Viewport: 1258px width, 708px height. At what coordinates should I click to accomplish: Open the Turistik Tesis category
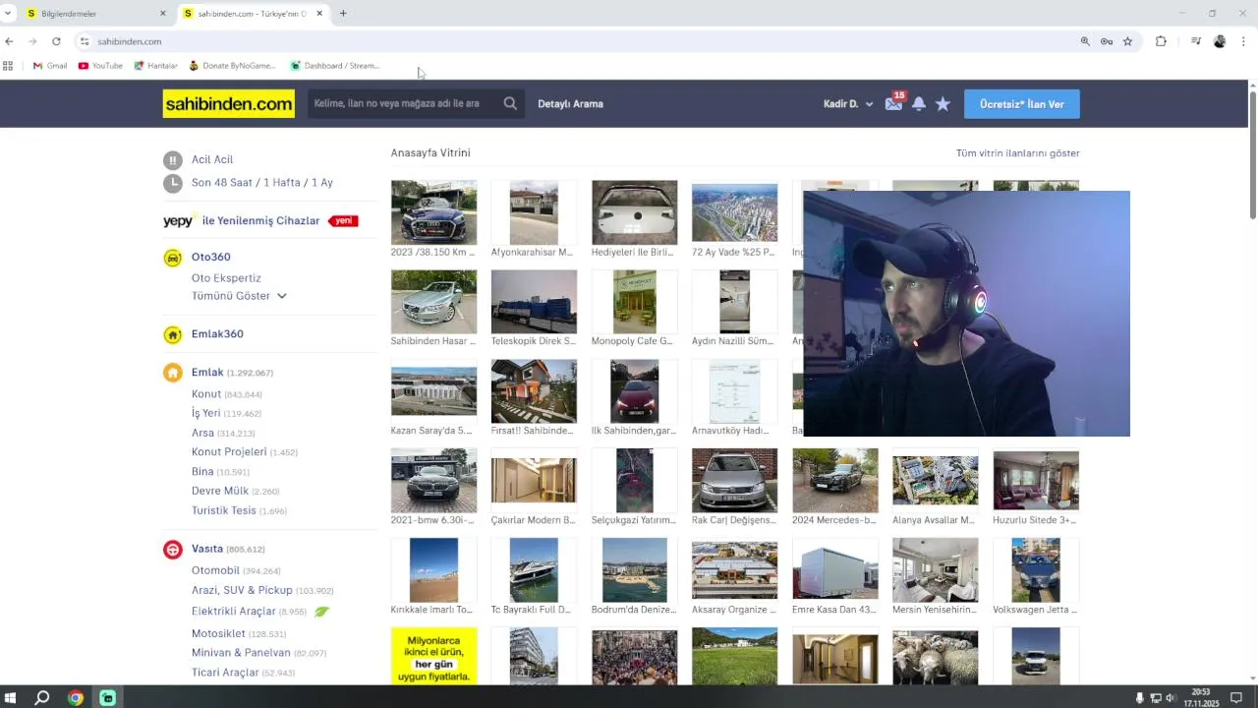pyautogui.click(x=223, y=510)
